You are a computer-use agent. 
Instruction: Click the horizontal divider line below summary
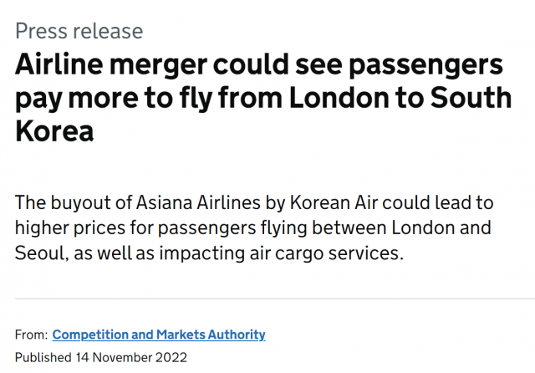tap(267, 299)
